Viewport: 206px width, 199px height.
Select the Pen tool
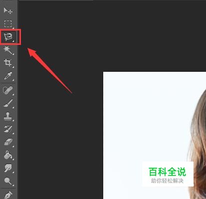click(8, 195)
